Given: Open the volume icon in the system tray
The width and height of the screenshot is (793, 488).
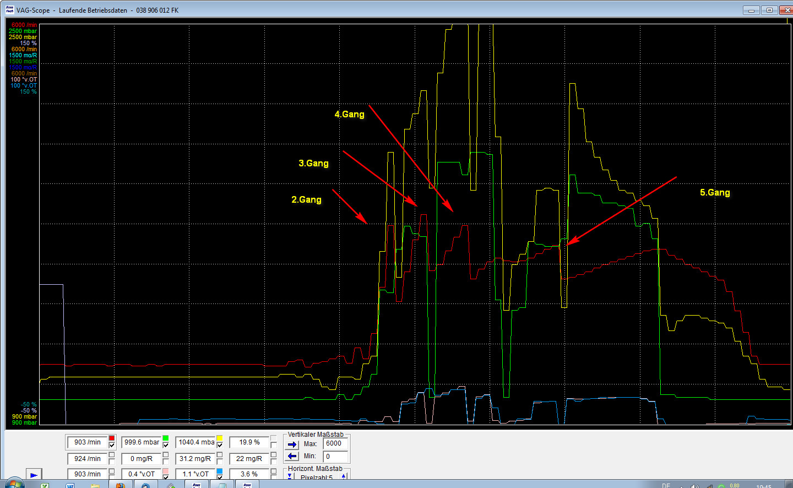Looking at the screenshot, I should pyautogui.click(x=695, y=486).
